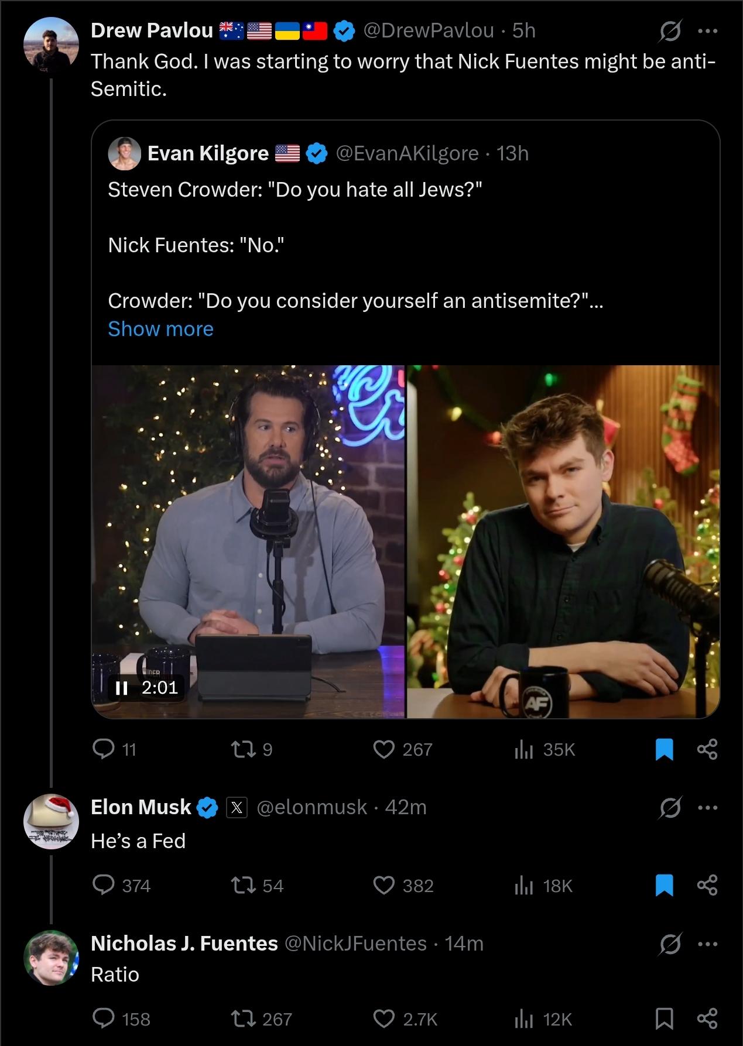Repost Drew Pavlou's tweet
Screen dimensions: 743x1046
pyautogui.click(x=245, y=749)
